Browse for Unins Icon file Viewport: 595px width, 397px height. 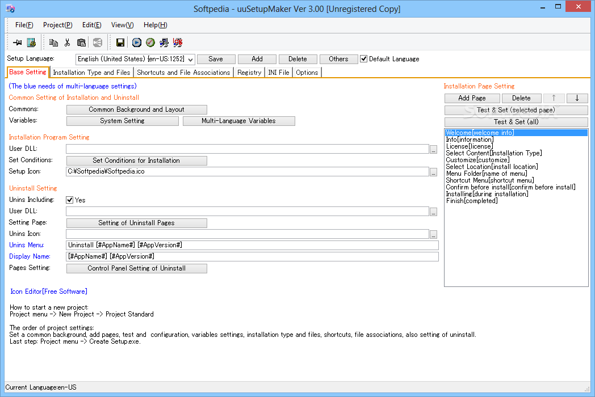pos(433,234)
